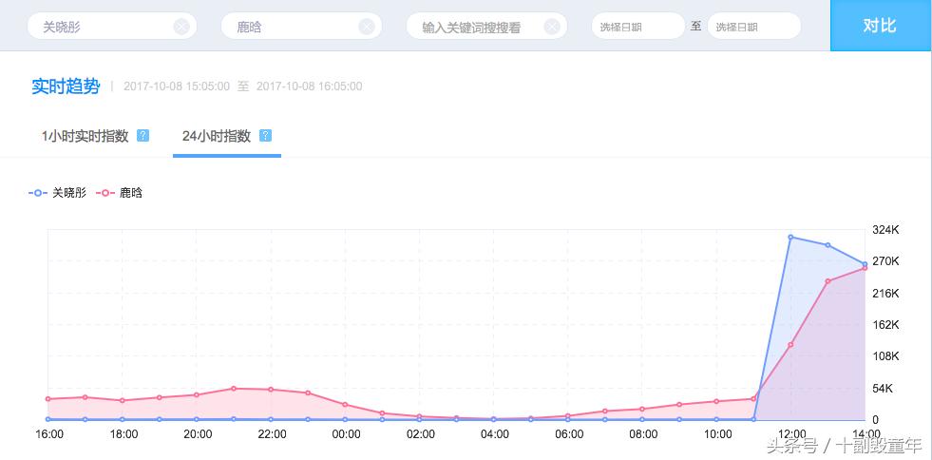Click the 对比 compare button

click(880, 26)
